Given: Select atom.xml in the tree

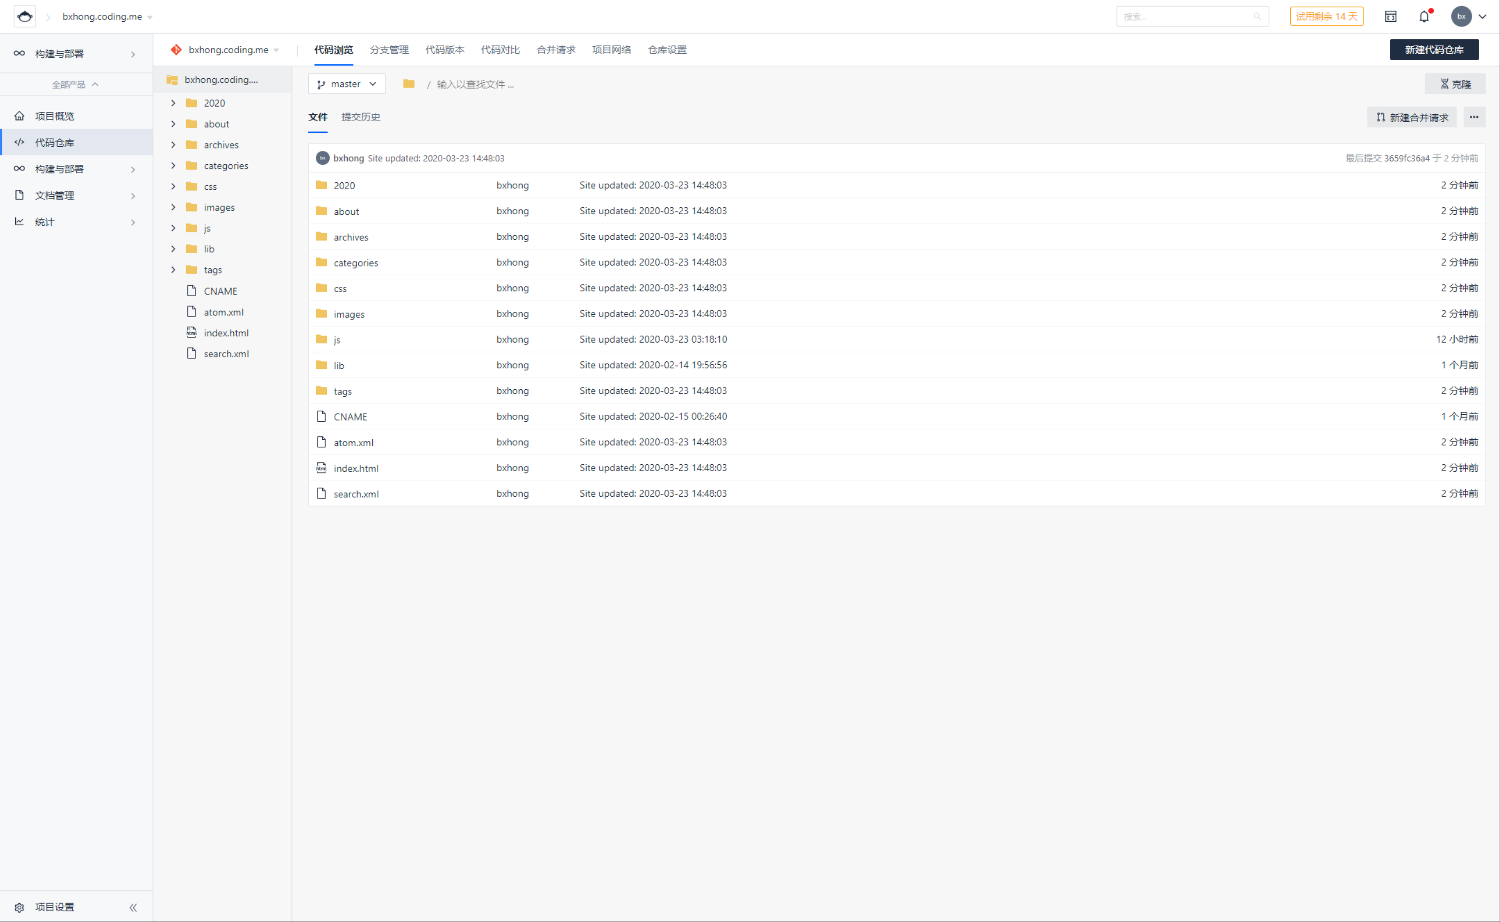Looking at the screenshot, I should click(223, 311).
